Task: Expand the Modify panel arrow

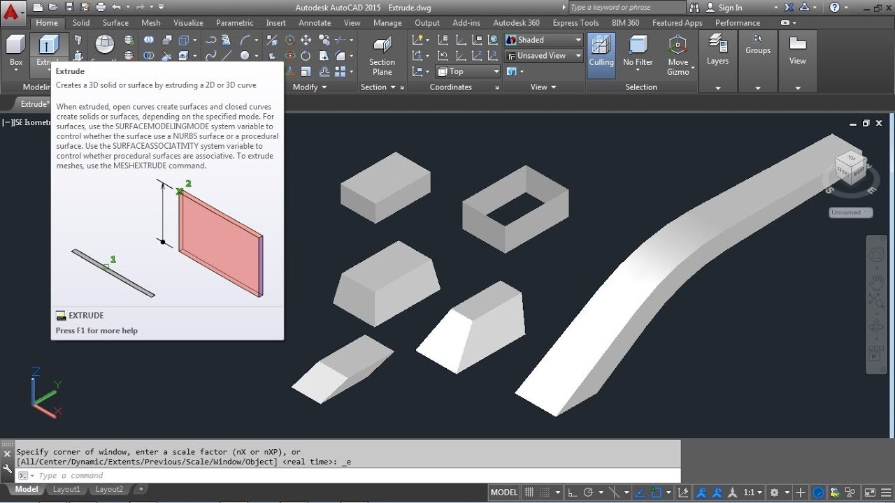Action: point(323,87)
